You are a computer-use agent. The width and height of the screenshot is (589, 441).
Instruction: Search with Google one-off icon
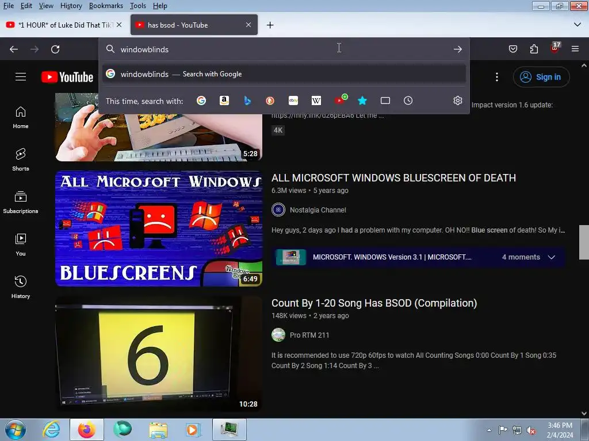click(x=201, y=100)
